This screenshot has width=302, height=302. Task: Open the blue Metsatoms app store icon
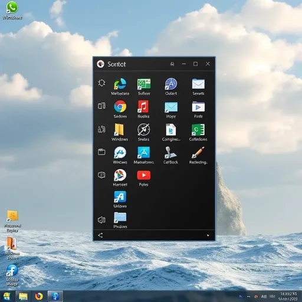click(x=143, y=152)
